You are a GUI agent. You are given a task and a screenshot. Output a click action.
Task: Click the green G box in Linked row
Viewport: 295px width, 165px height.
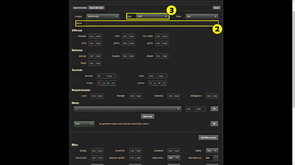tap(155, 83)
